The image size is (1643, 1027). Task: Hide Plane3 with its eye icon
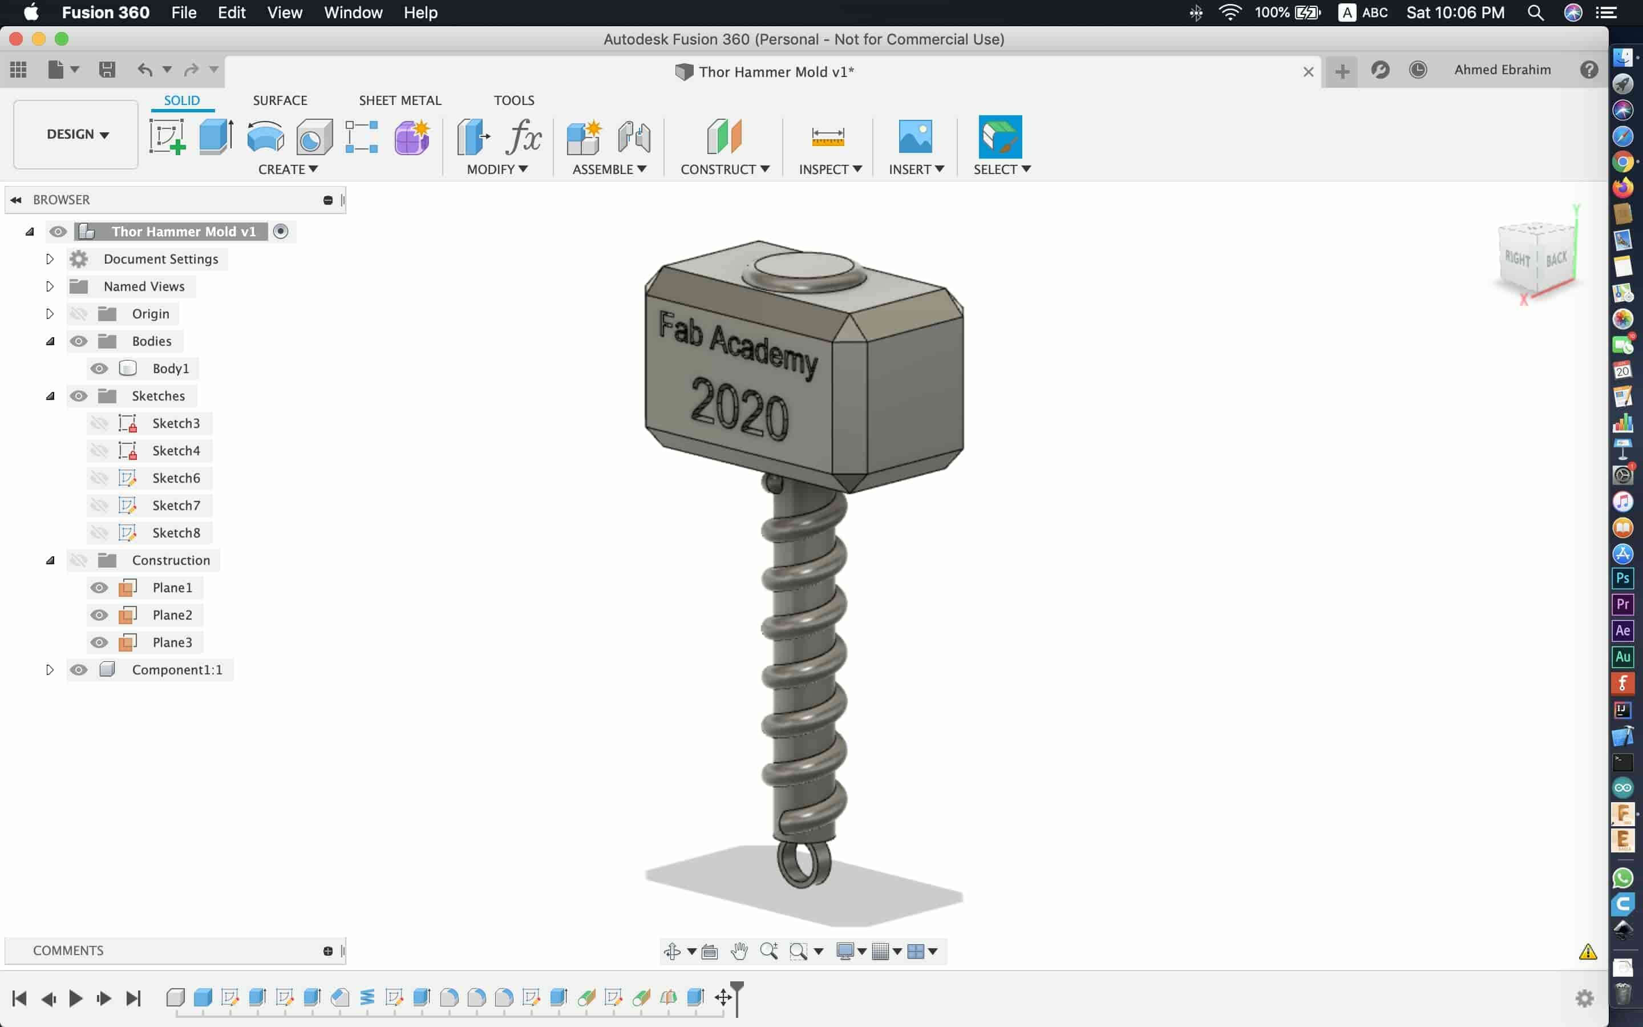(99, 642)
